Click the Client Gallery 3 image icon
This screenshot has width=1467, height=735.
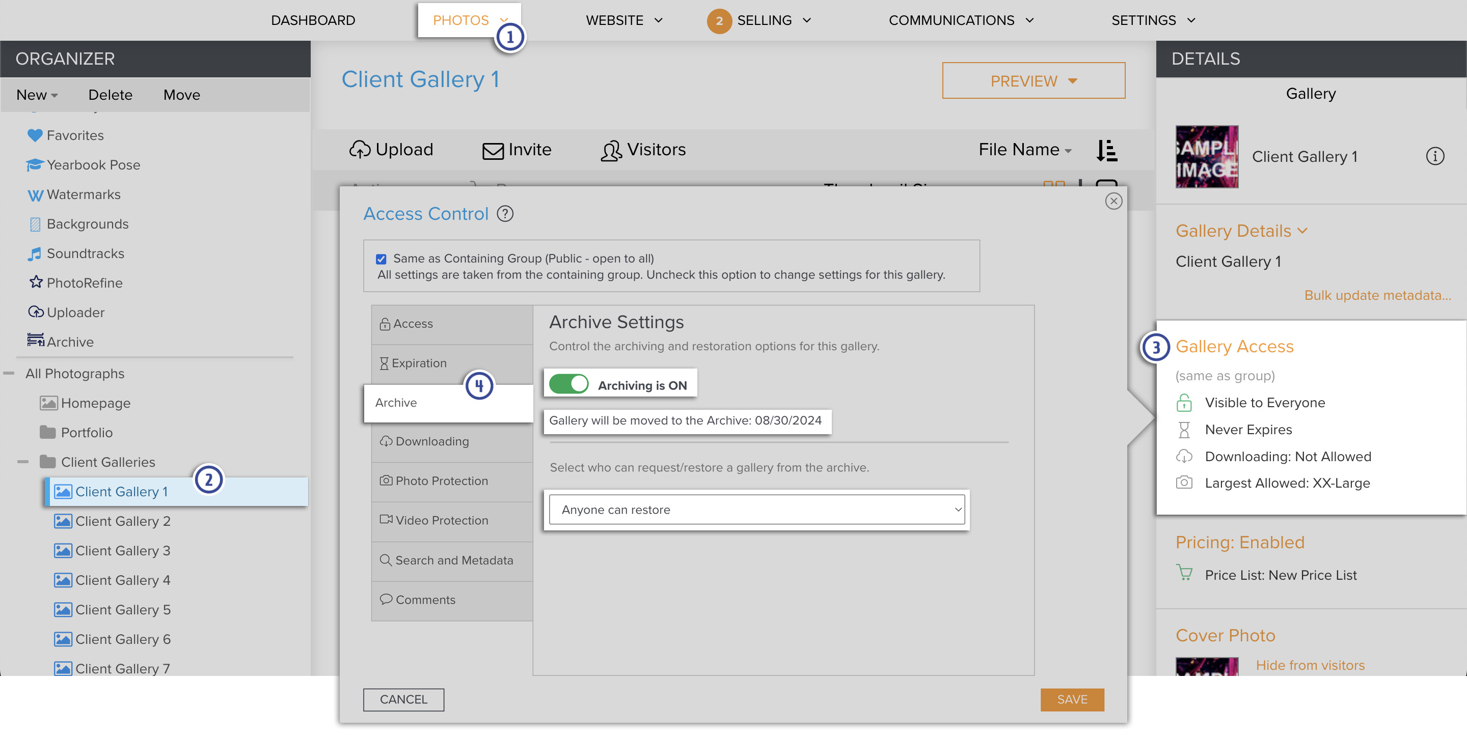63,551
